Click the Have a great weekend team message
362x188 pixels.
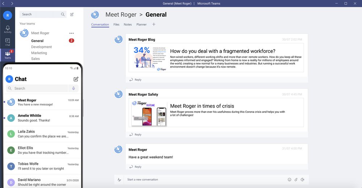151,157
